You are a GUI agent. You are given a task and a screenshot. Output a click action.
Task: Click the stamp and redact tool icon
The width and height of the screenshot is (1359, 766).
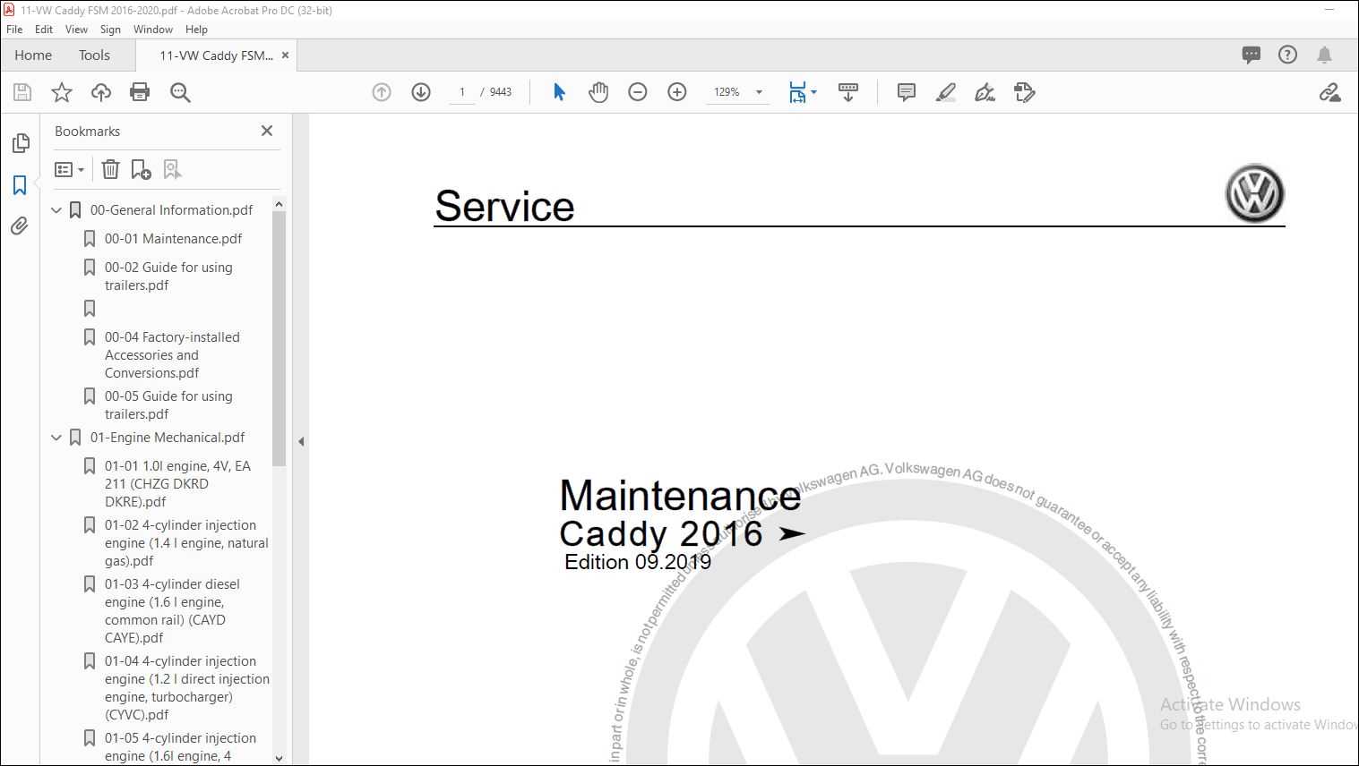click(x=1025, y=92)
